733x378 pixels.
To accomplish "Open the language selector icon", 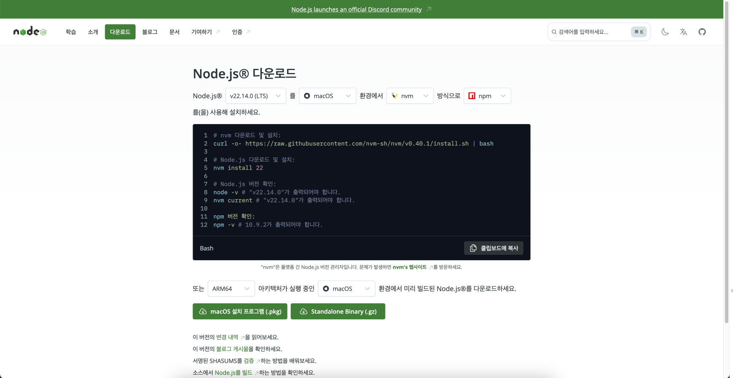I will (x=684, y=32).
